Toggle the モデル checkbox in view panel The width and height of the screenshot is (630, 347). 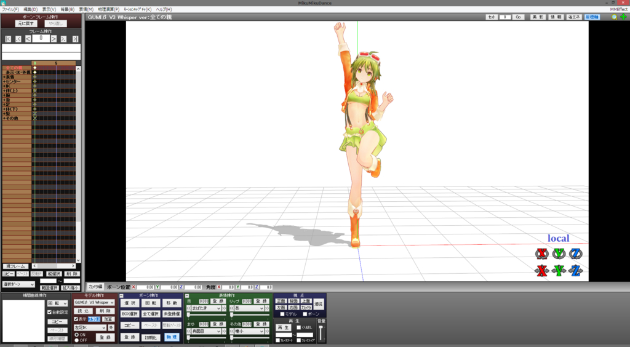282,314
